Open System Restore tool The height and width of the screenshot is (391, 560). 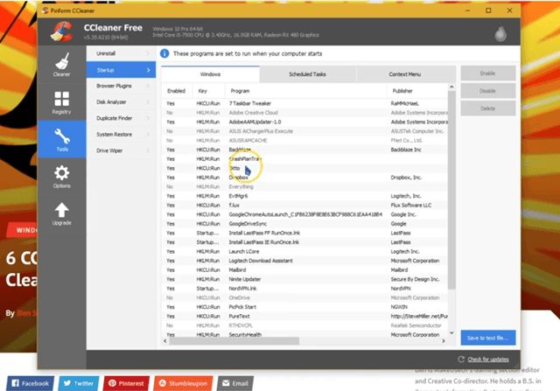121,134
